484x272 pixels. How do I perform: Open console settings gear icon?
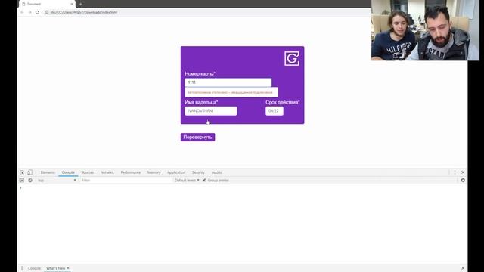point(463,181)
